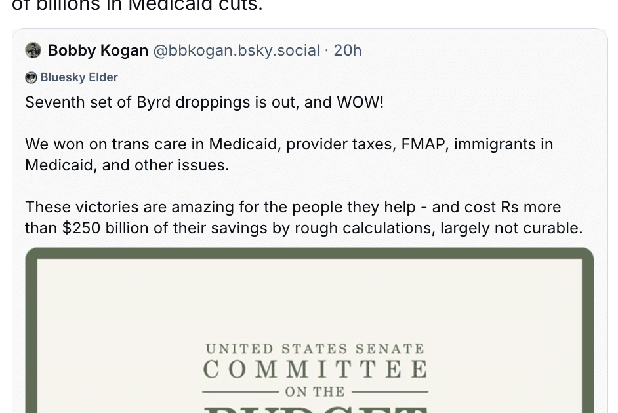Click the 'UNITED STATES SENATE' heading in image
Viewport: 618px width, 413px height.
[315, 349]
